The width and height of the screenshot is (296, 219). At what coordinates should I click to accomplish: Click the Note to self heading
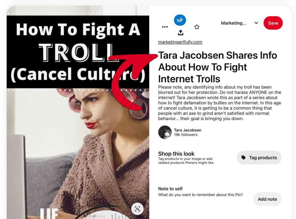170,189
